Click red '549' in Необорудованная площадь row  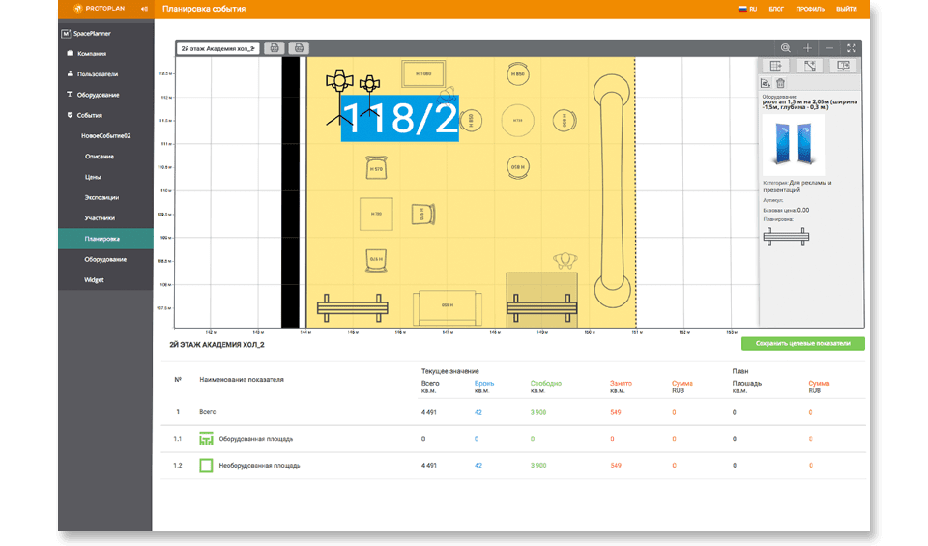pyautogui.click(x=616, y=466)
